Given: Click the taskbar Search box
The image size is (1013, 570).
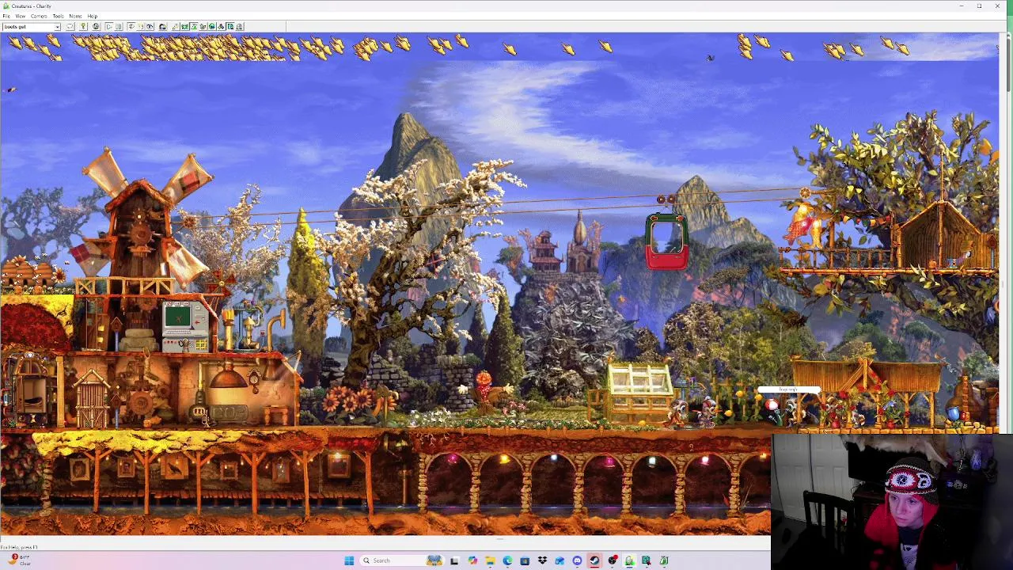Looking at the screenshot, I should [x=402, y=560].
